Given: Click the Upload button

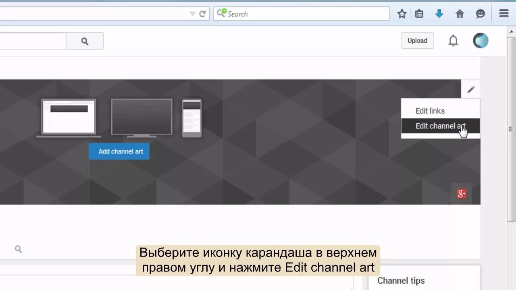Looking at the screenshot, I should (x=417, y=41).
